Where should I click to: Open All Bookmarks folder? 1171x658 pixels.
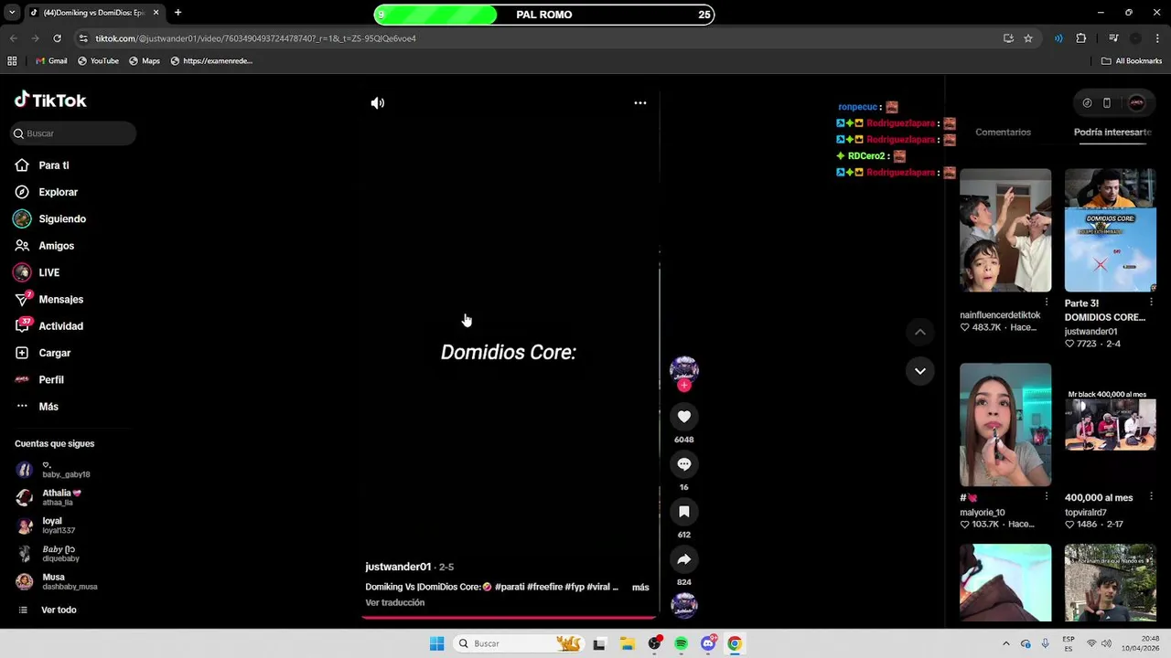click(1132, 61)
